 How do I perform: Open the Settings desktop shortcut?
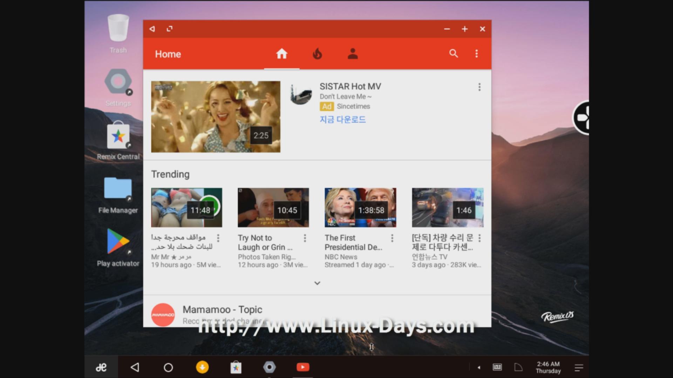[118, 87]
